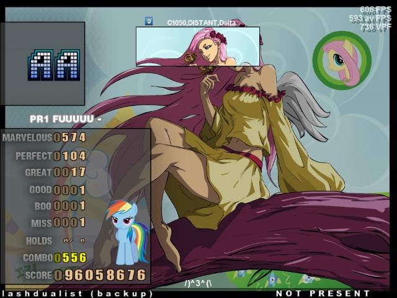Open the song banner thumbnail

click(x=198, y=47)
